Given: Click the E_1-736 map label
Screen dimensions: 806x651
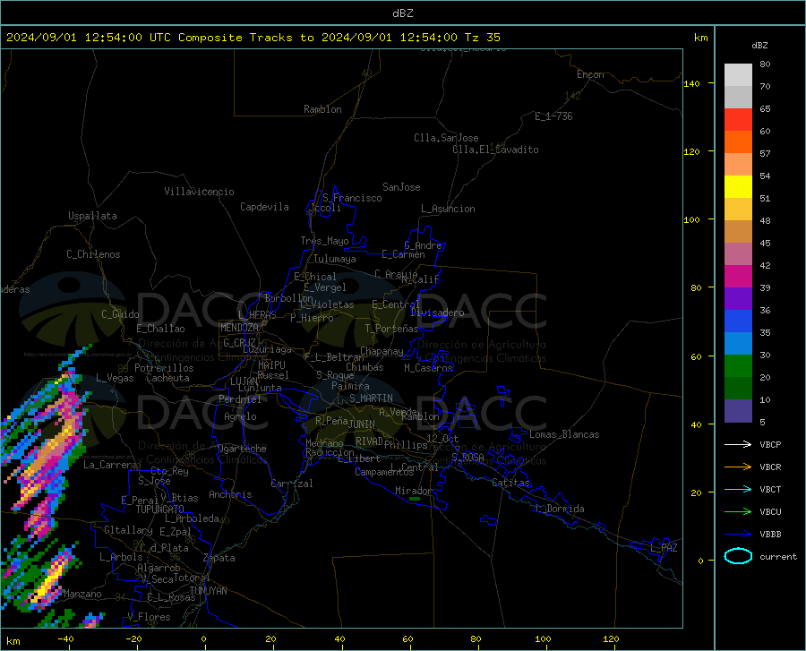Looking at the screenshot, I should click(x=553, y=116).
